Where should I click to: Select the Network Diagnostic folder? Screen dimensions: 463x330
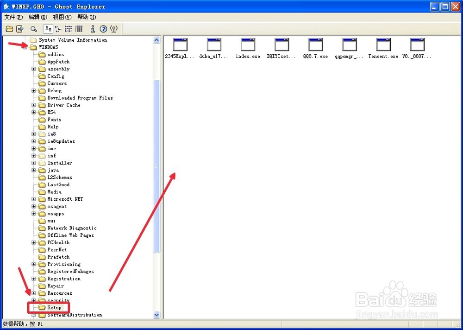click(72, 228)
